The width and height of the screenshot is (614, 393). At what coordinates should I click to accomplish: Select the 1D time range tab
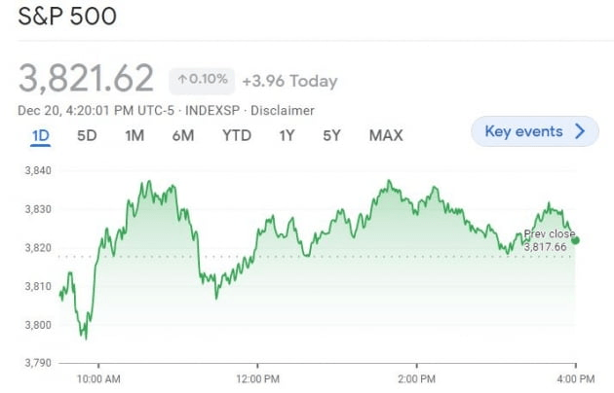(40, 135)
